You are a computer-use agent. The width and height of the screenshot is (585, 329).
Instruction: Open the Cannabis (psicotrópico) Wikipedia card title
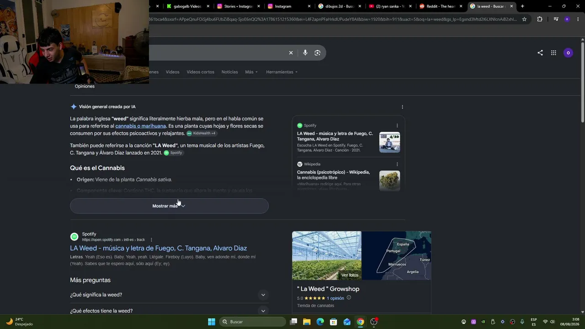[x=334, y=175]
